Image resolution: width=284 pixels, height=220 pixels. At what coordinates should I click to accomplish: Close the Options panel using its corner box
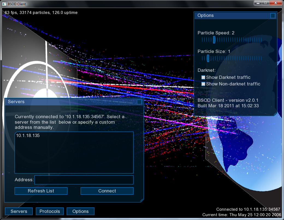[x=273, y=16]
